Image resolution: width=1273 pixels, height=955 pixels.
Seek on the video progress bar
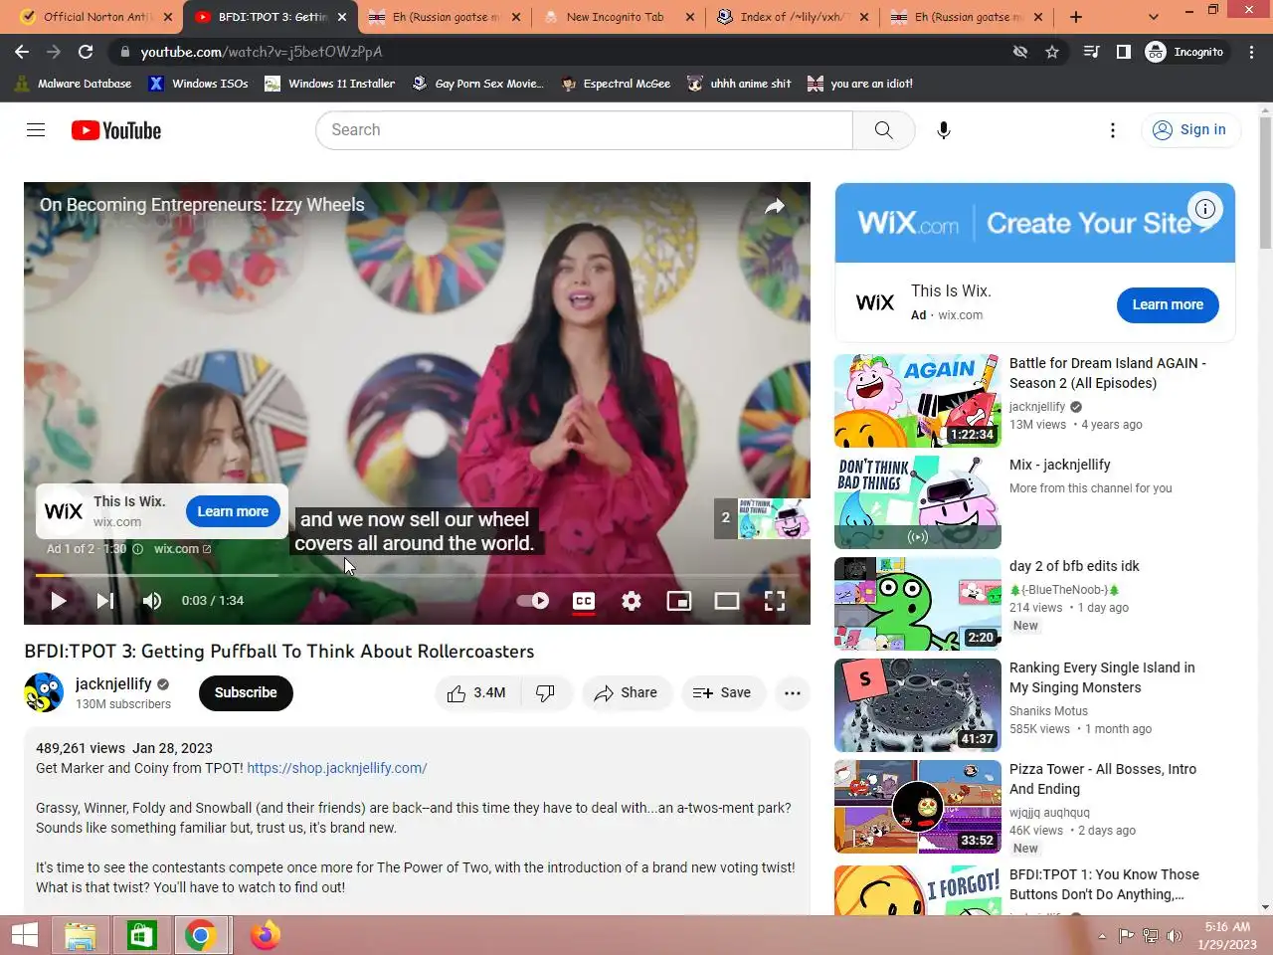(x=417, y=575)
